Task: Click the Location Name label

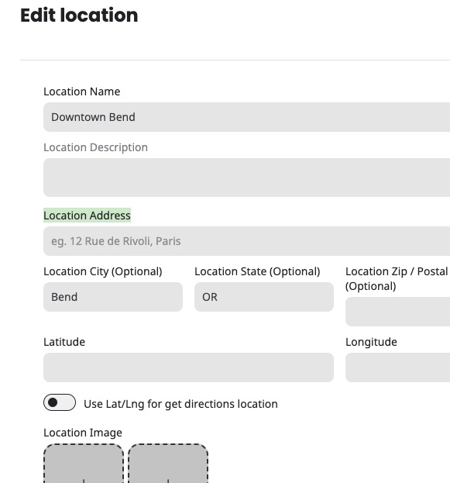Action: [x=82, y=91]
